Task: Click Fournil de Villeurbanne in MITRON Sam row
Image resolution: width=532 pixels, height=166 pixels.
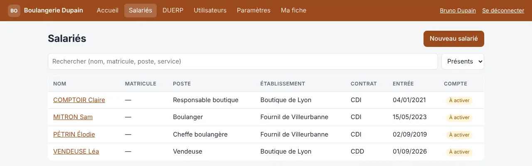Action: [x=294, y=117]
